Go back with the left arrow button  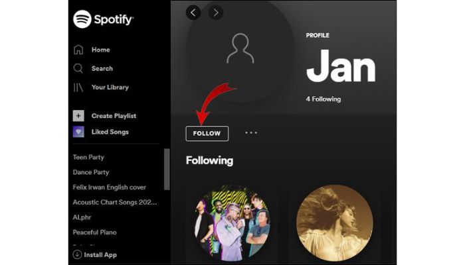[193, 13]
